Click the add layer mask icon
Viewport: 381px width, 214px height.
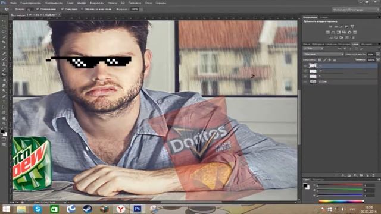click(349, 175)
